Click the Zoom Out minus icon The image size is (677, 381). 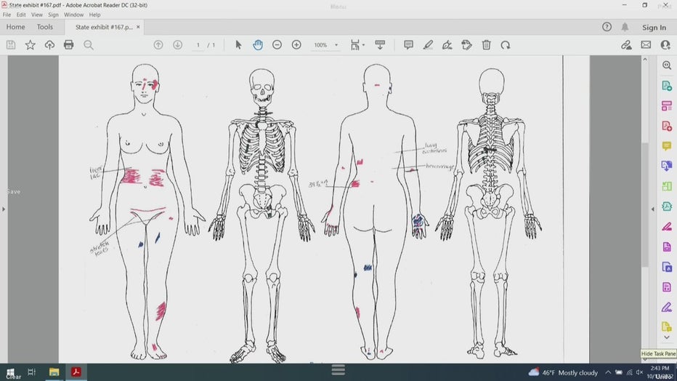click(277, 45)
